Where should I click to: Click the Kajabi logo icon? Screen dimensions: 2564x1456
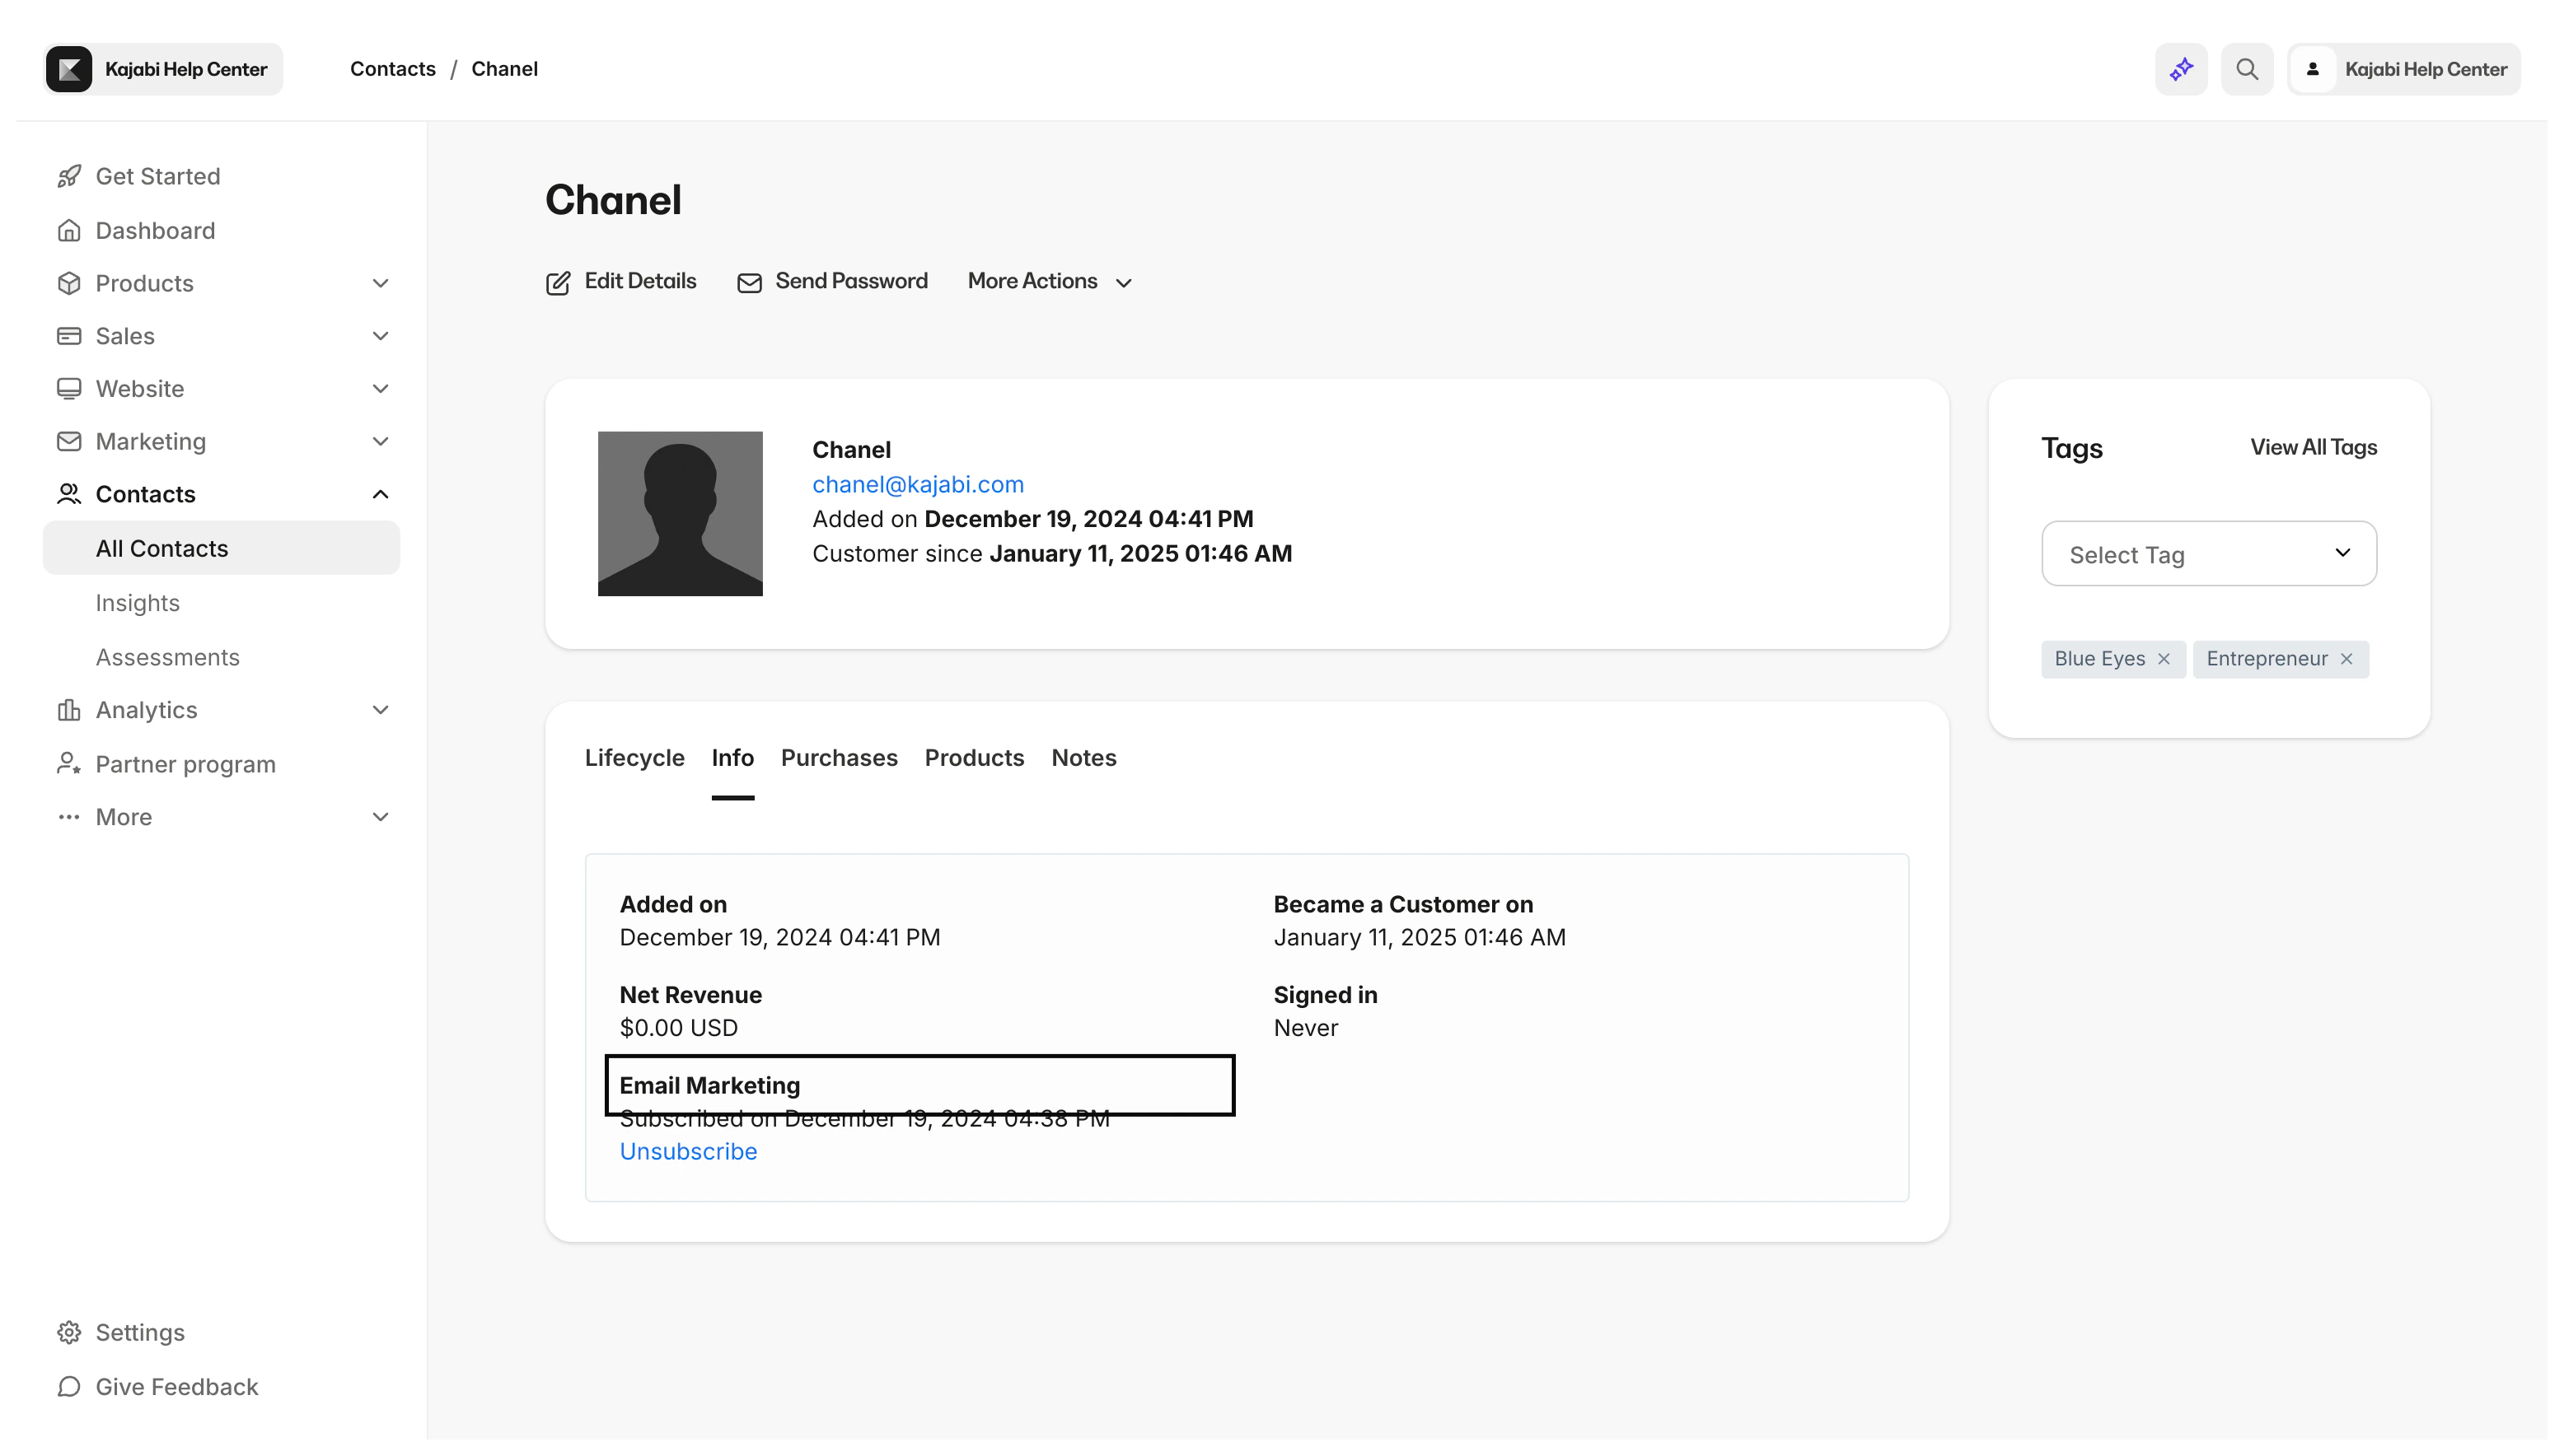(69, 69)
